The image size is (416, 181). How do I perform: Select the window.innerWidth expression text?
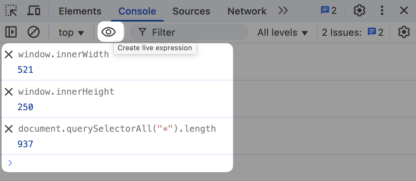click(64, 54)
